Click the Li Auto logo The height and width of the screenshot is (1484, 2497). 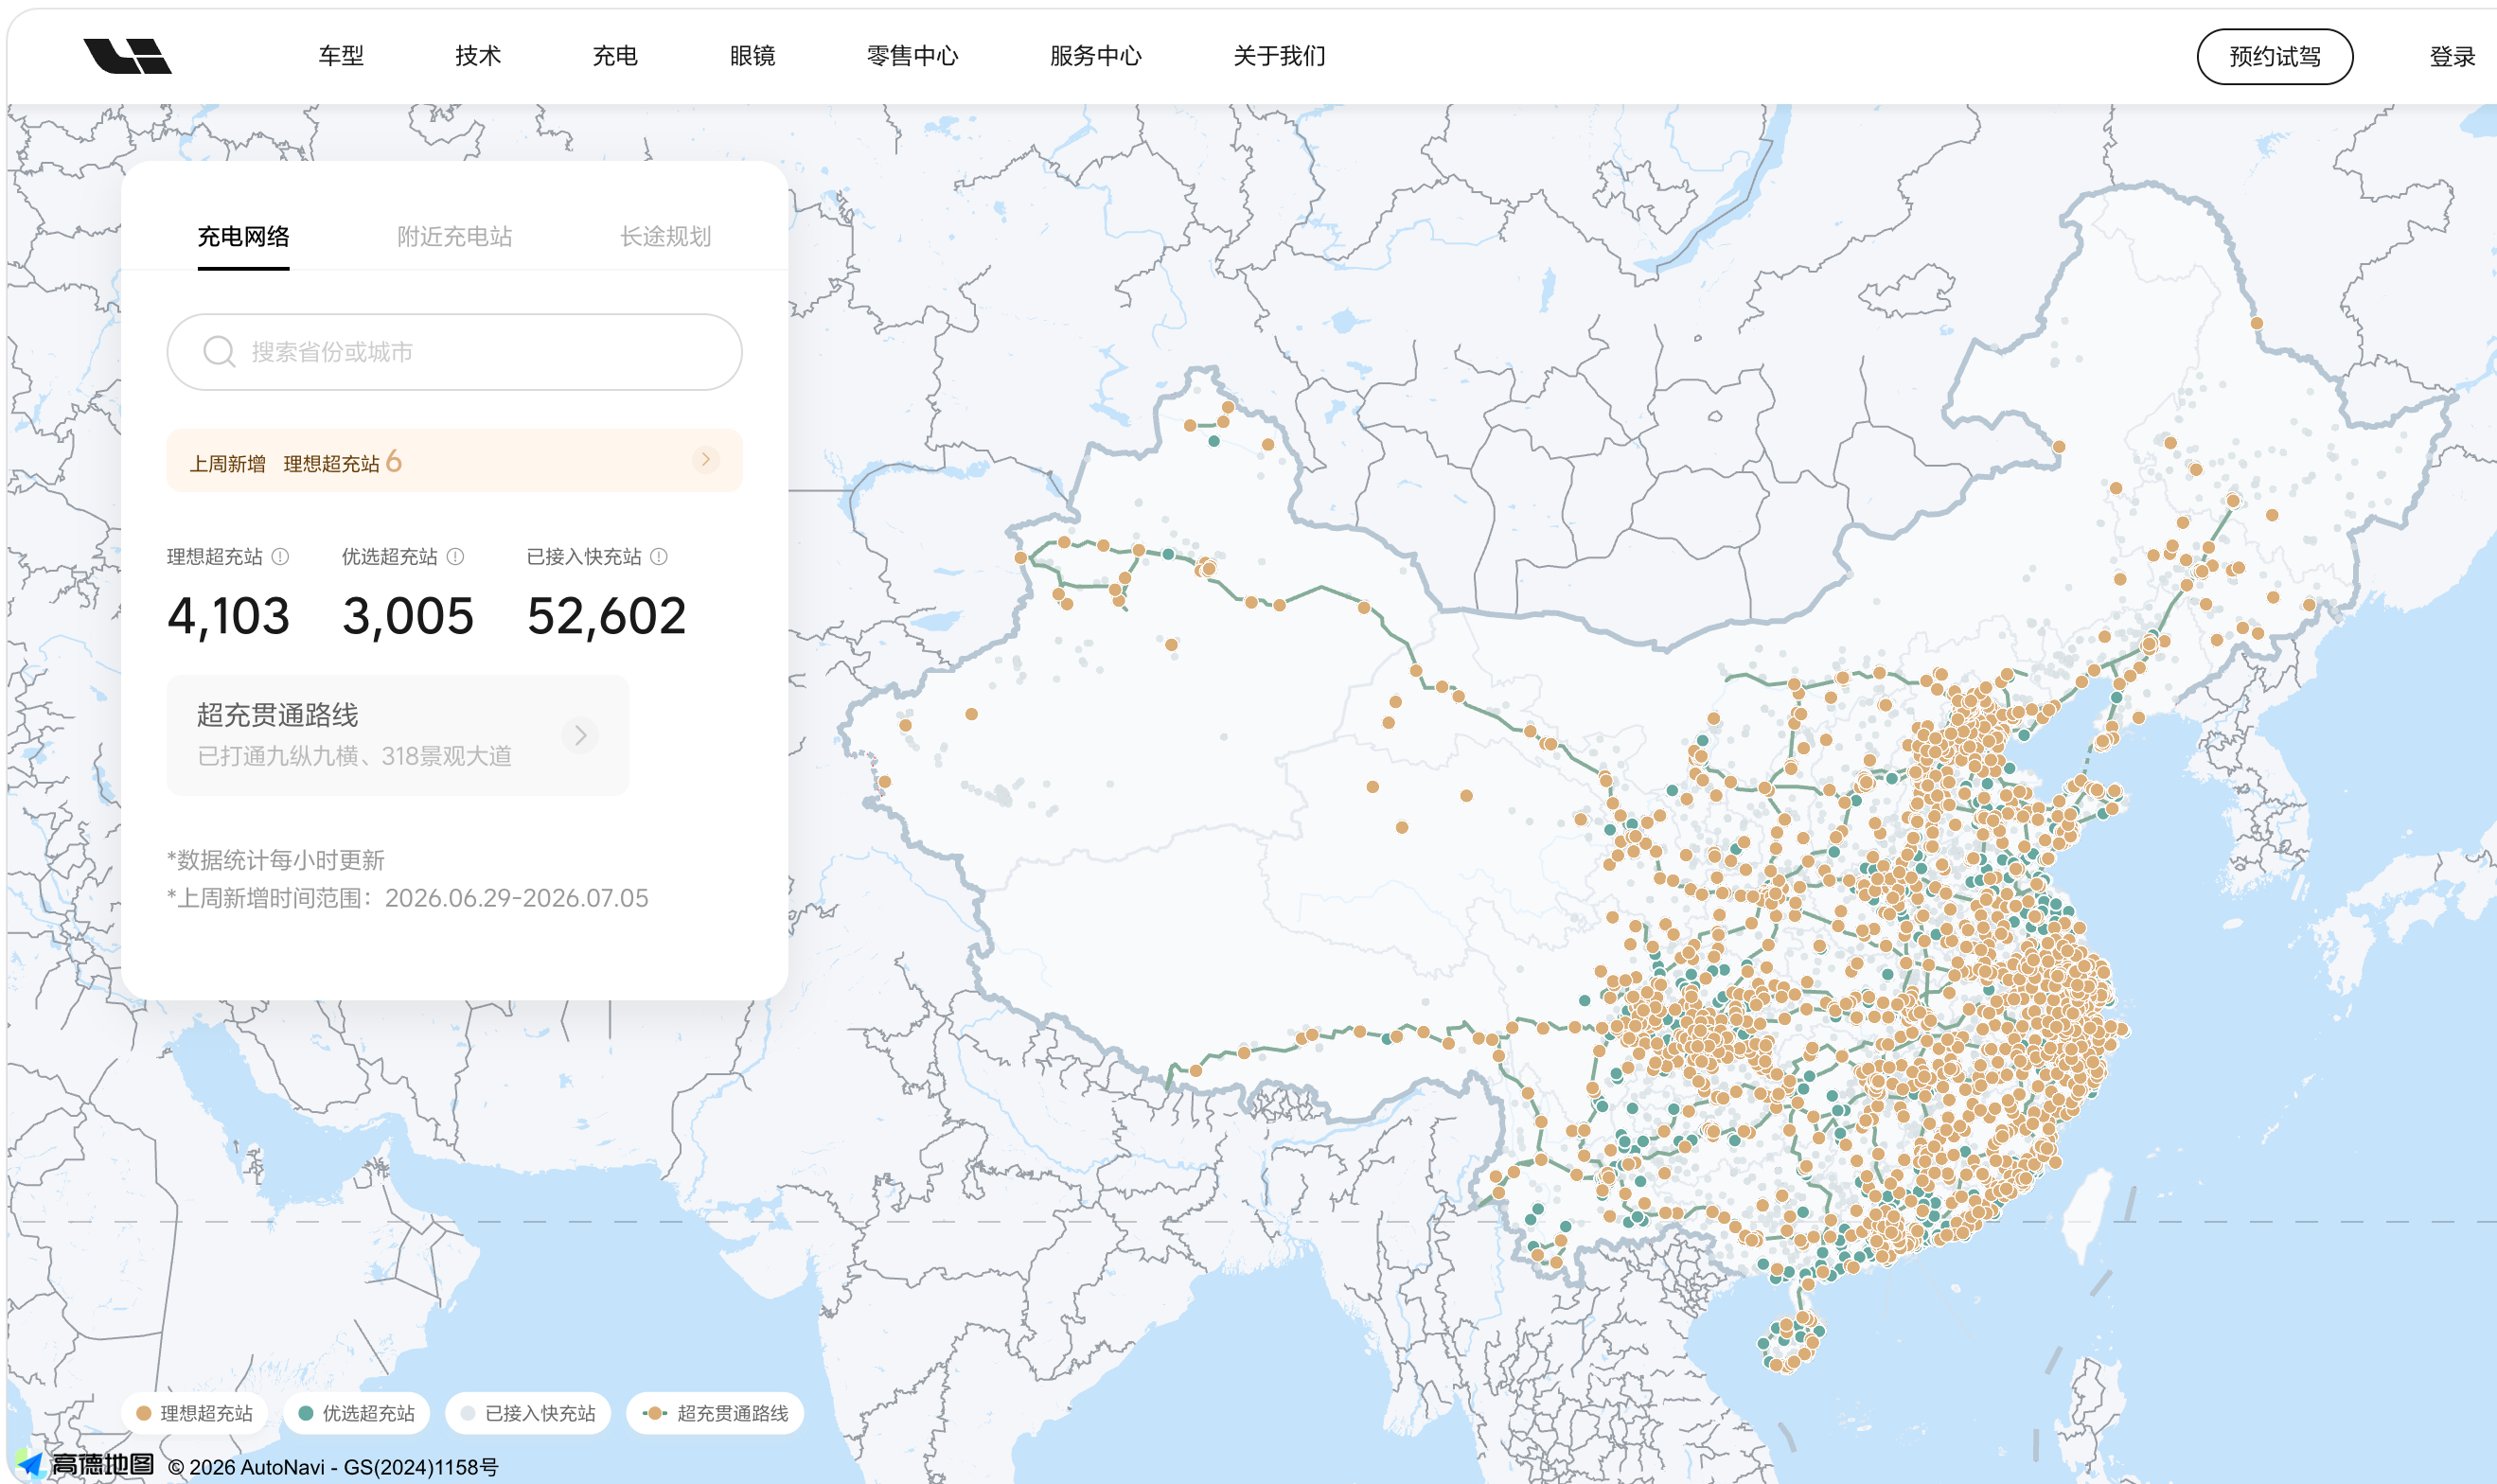pos(127,56)
